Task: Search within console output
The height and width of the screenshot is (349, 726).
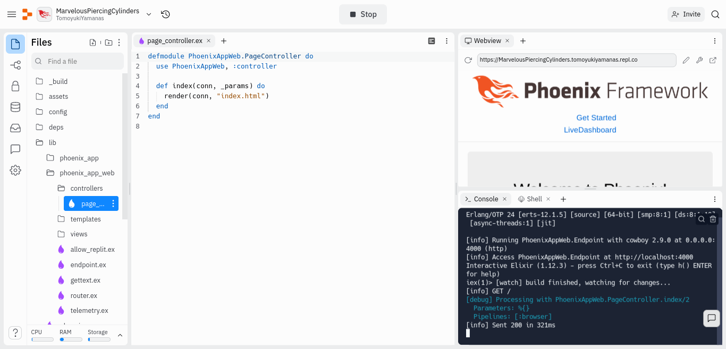Action: [702, 219]
